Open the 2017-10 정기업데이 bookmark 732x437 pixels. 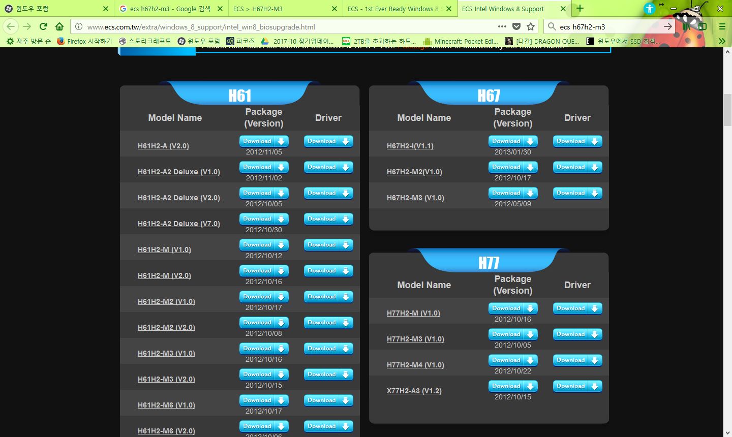[298, 41]
